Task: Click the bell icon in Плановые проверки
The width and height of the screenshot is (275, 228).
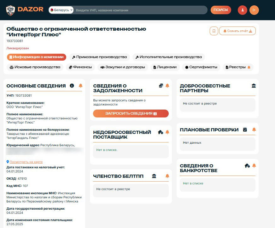Action: [254, 130]
